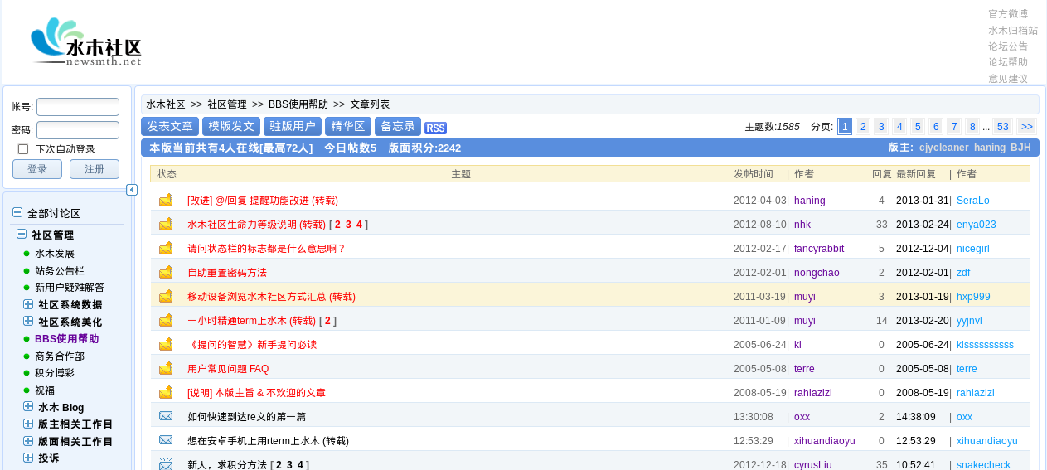Click folder icon of 移动设备浏览 post
The width and height of the screenshot is (1047, 470).
[x=166, y=296]
